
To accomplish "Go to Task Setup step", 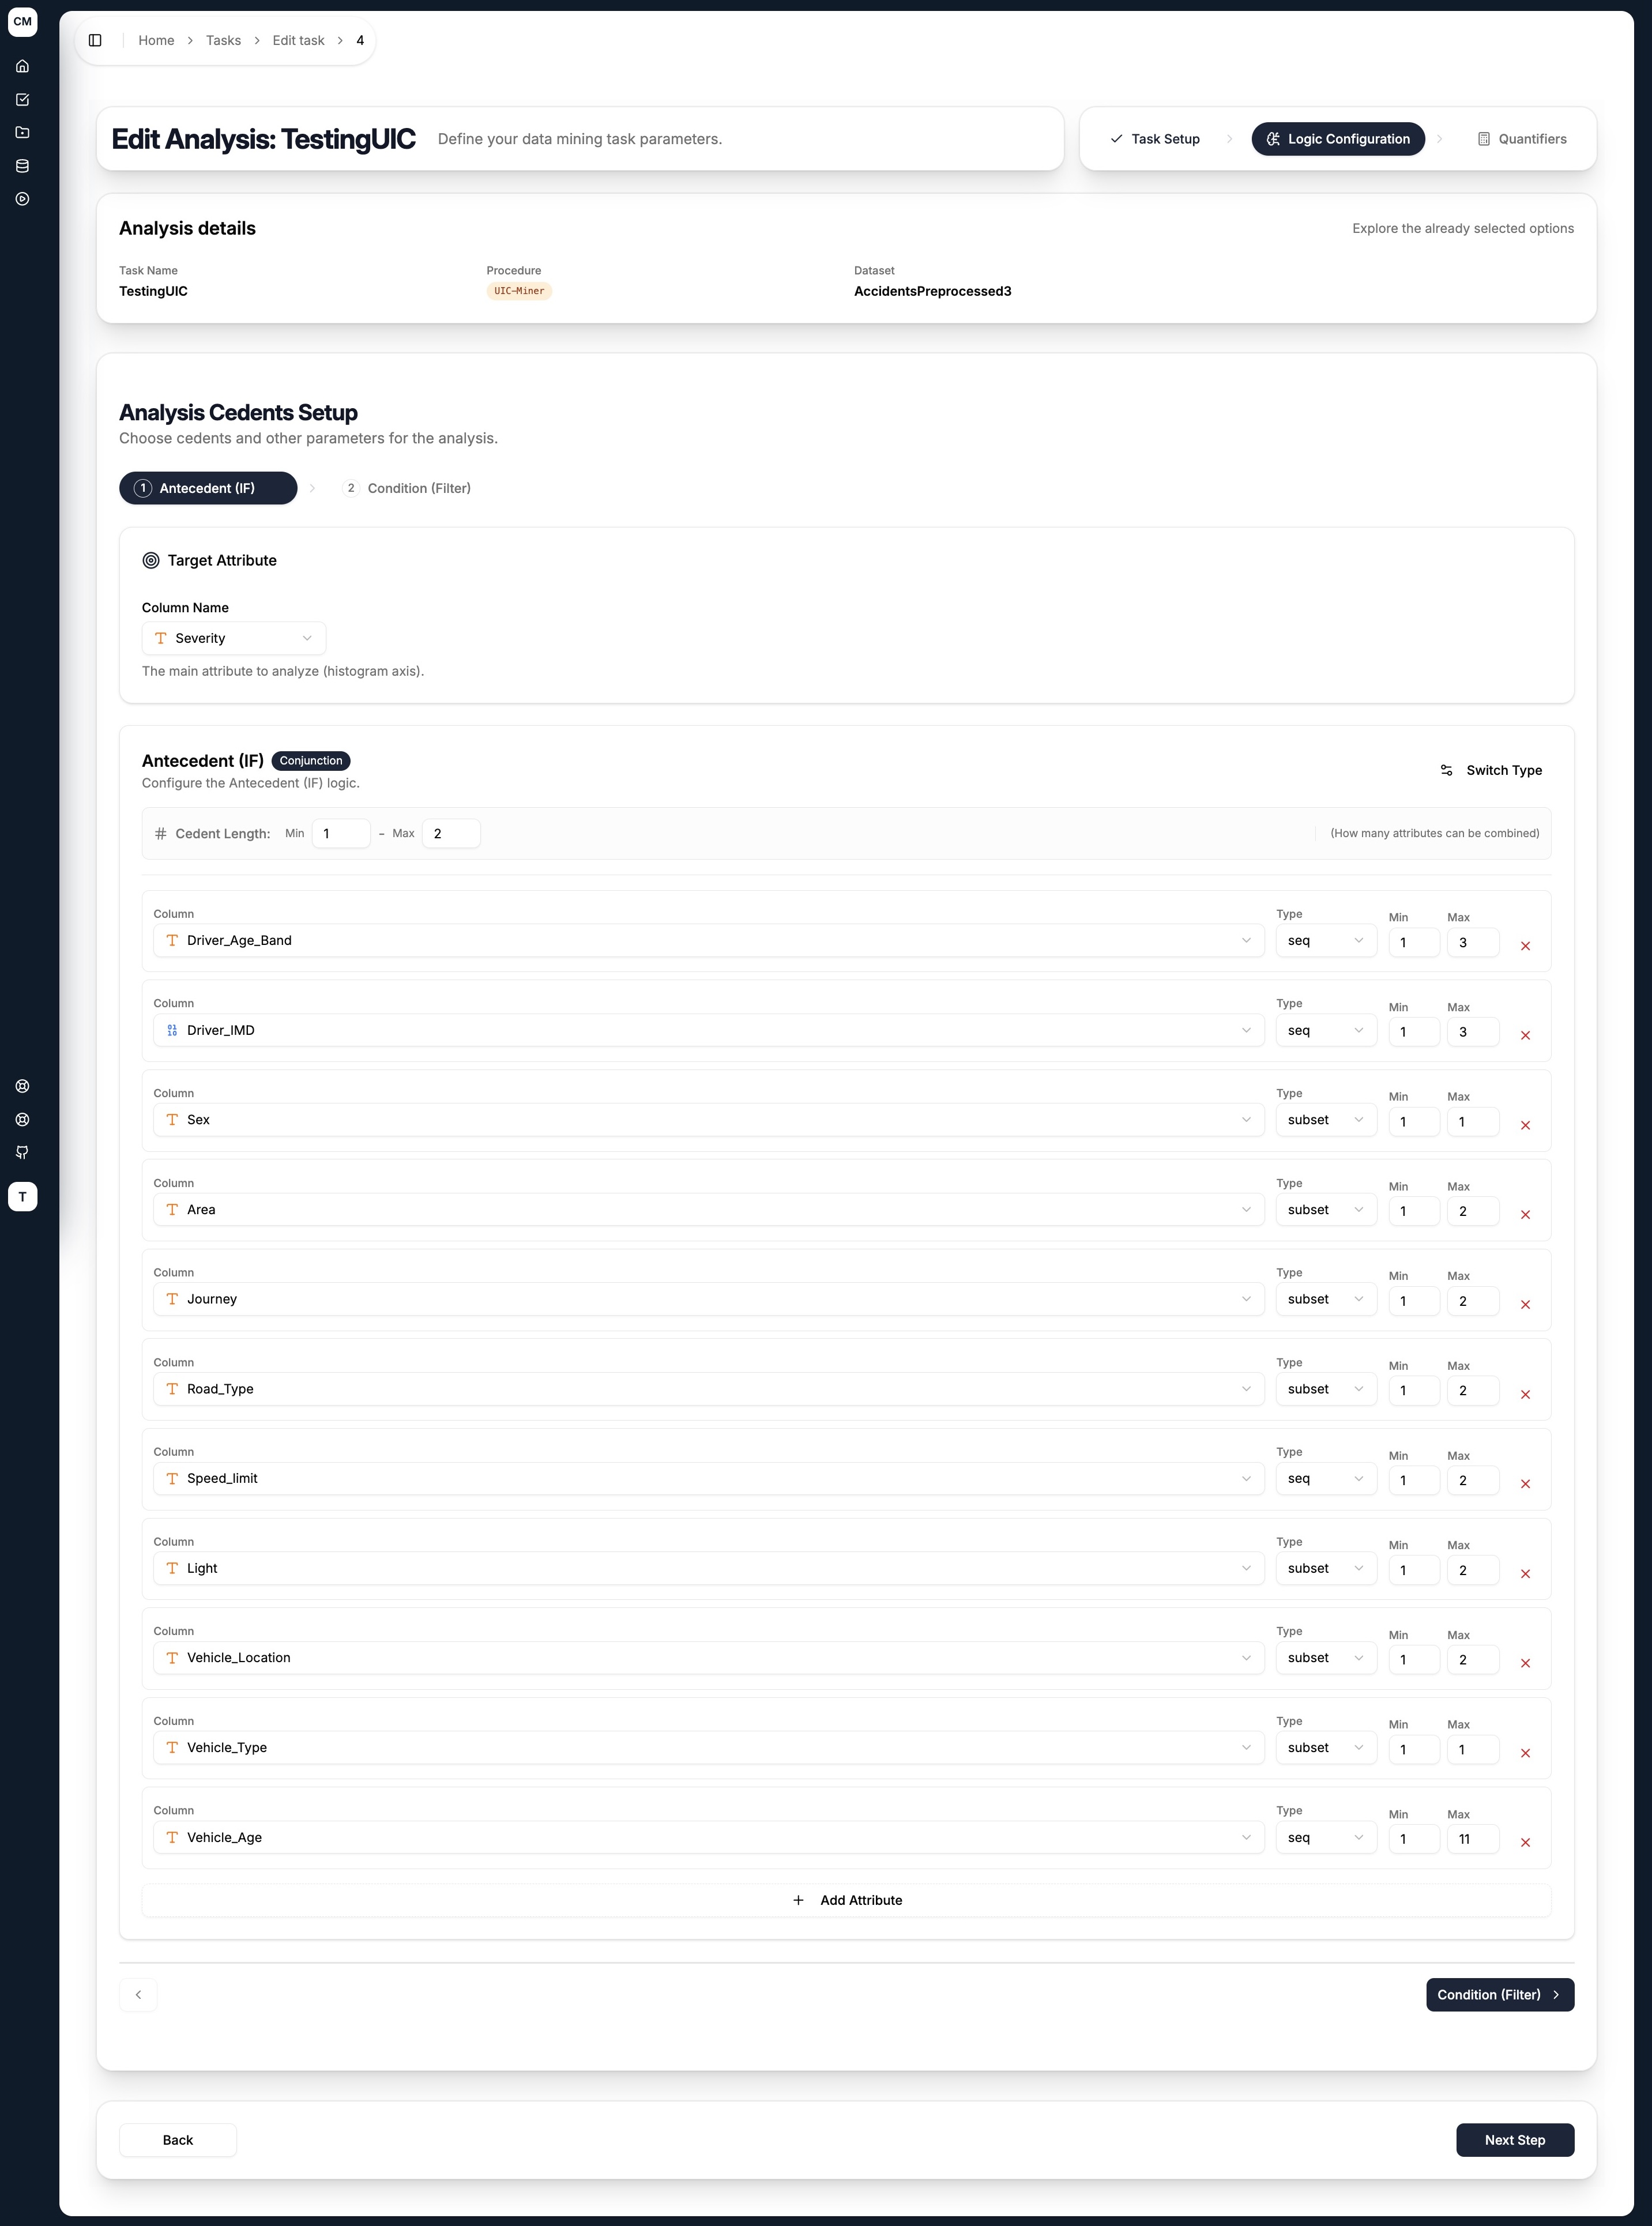I will (x=1154, y=139).
